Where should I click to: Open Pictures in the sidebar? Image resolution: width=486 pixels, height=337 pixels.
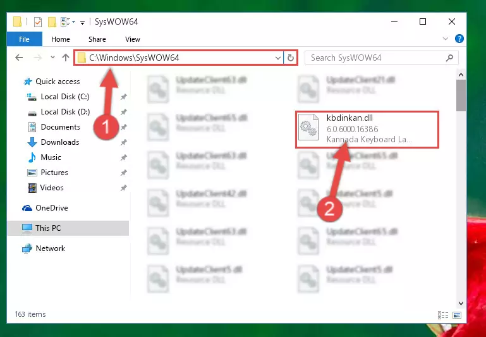click(54, 173)
